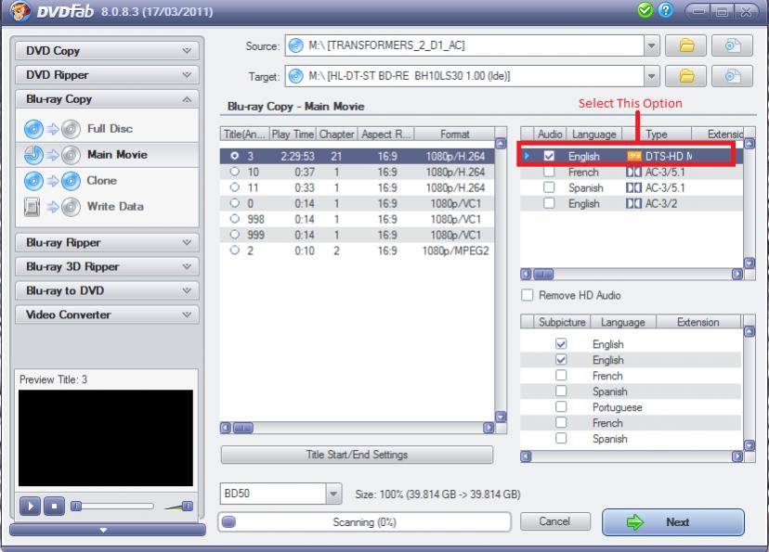The image size is (769, 552).
Task: Select the title 2 radio button
Action: click(234, 250)
